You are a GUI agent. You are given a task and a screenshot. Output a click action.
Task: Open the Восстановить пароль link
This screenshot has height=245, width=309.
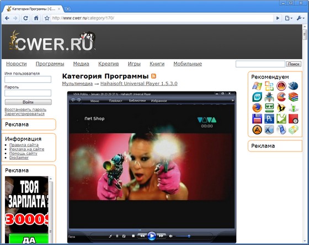(25, 110)
